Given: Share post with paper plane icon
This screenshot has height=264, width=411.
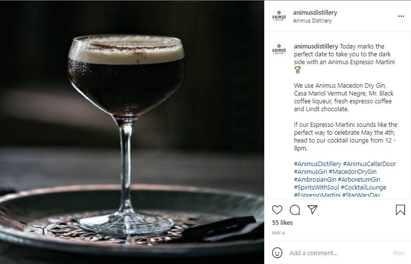Looking at the screenshot, I should click(x=313, y=210).
